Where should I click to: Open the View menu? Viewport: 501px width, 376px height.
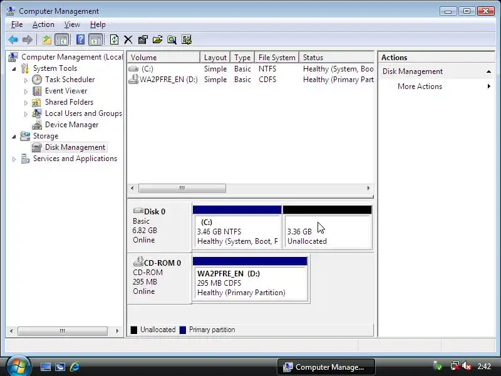coord(72,24)
